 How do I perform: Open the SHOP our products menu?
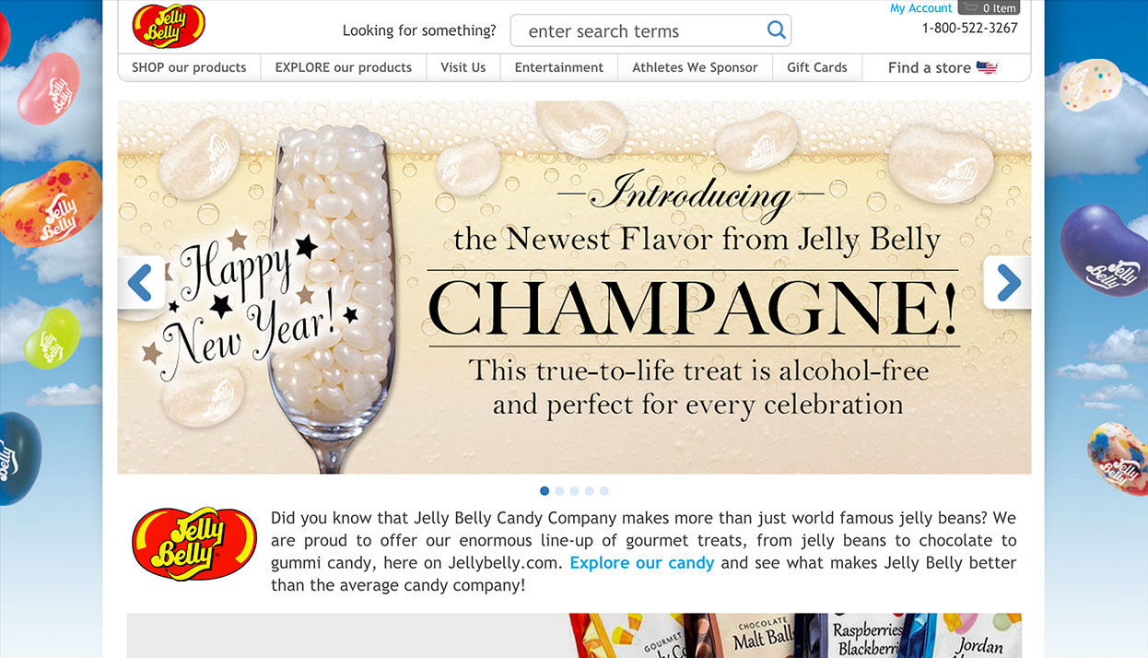[x=188, y=66]
